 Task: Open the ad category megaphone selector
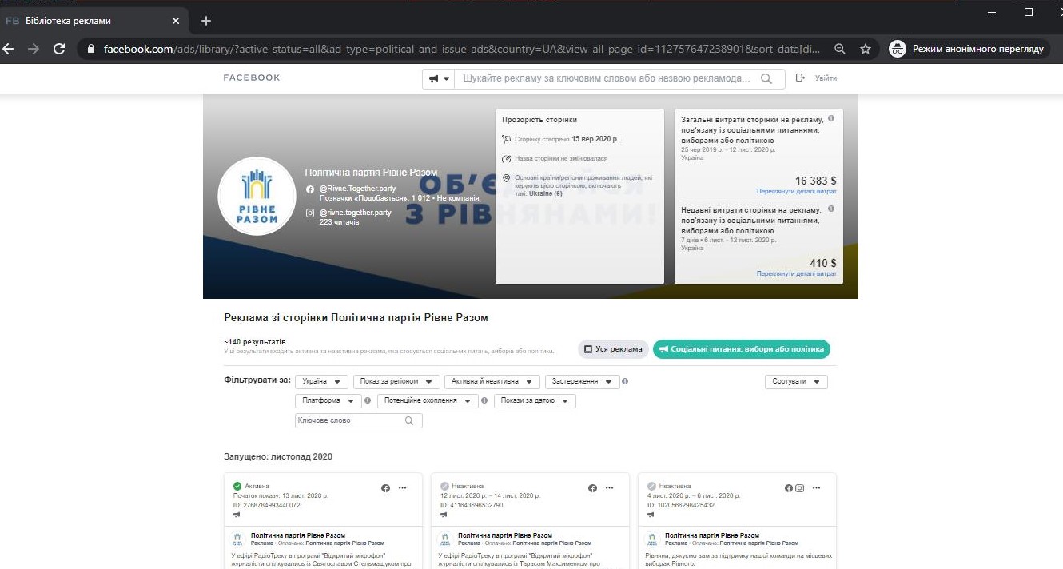[x=439, y=78]
